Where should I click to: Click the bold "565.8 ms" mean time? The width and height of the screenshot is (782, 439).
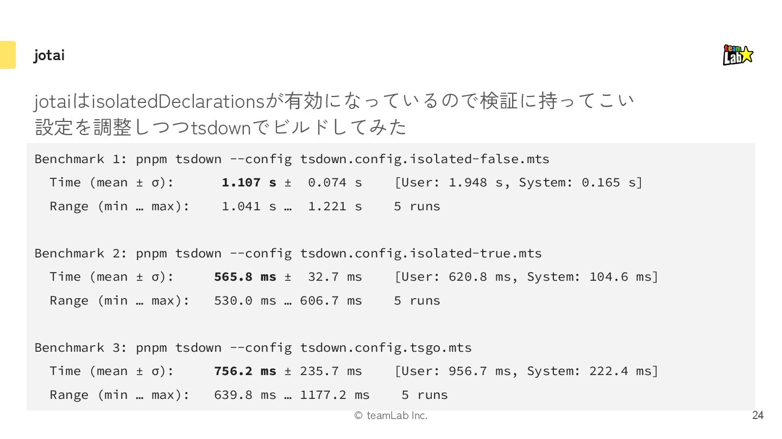[x=245, y=277]
